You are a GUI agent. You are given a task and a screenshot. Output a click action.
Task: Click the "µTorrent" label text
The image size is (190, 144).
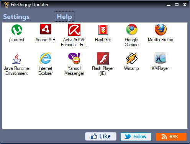pos(16,40)
